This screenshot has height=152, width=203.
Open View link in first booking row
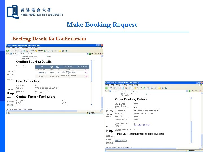click(x=86, y=70)
